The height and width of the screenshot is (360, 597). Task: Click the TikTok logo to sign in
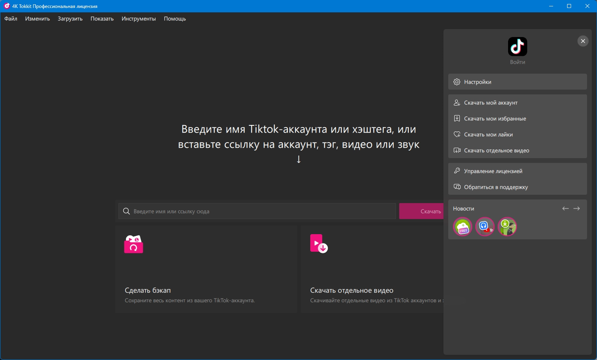(517, 47)
